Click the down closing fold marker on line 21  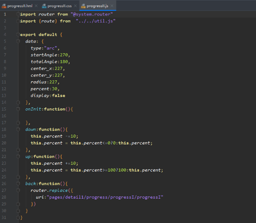click(x=18, y=150)
